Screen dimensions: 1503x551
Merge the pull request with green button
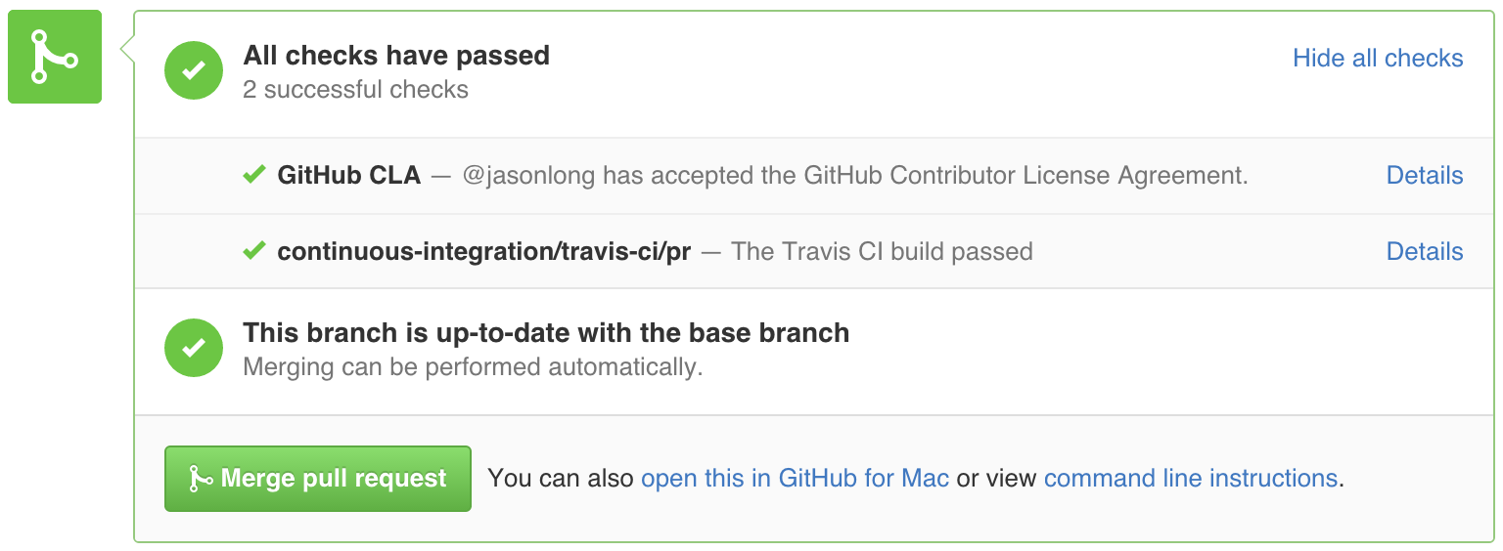318,479
